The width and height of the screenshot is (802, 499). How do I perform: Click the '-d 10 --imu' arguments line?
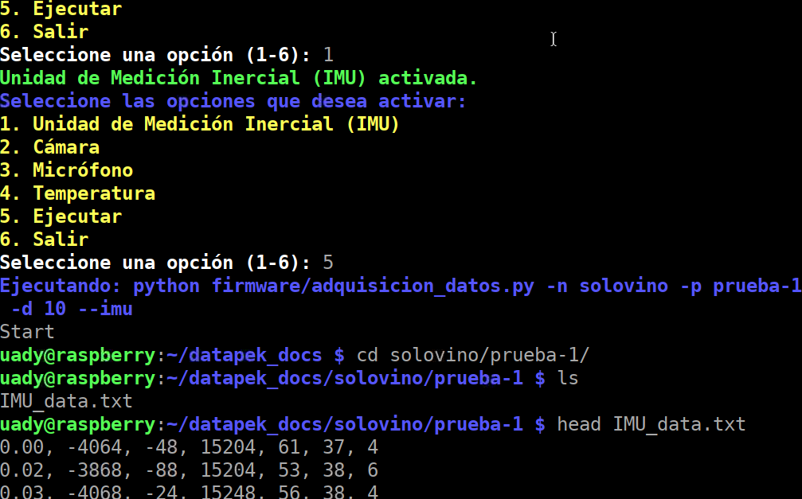tap(72, 309)
